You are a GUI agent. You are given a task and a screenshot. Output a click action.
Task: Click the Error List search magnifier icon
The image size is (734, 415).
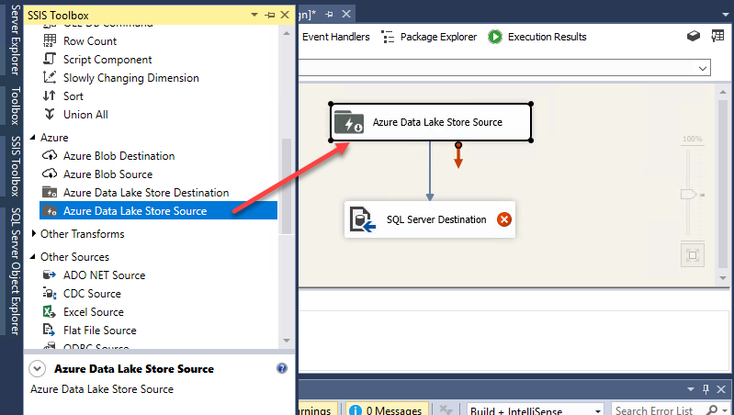(712, 410)
